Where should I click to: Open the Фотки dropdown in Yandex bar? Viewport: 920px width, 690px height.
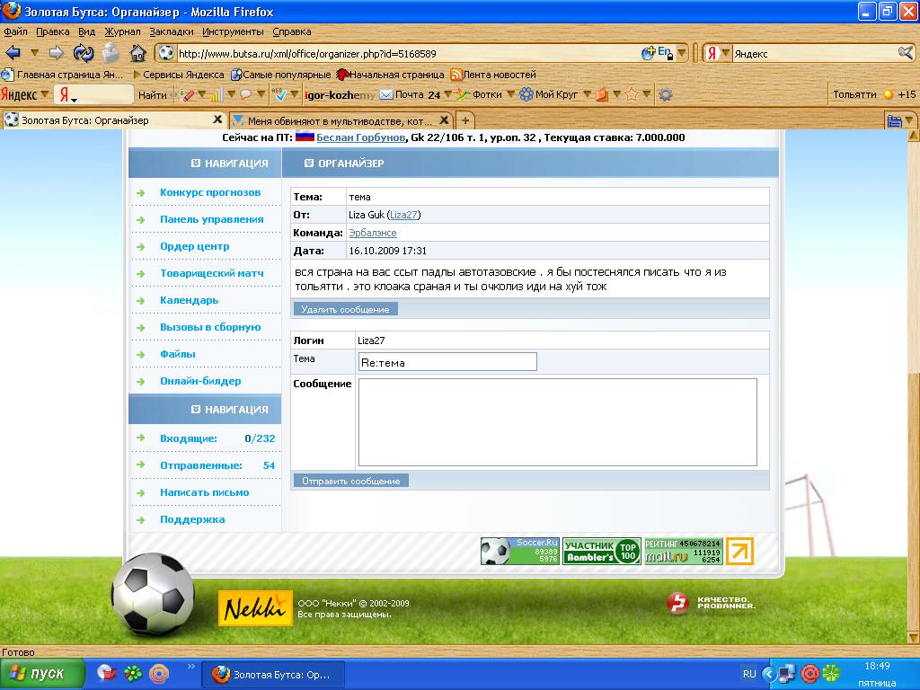[x=510, y=94]
